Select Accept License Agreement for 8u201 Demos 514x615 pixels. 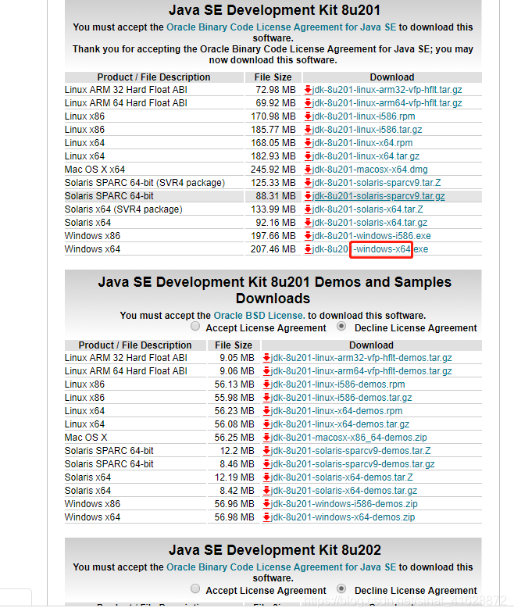pos(195,327)
